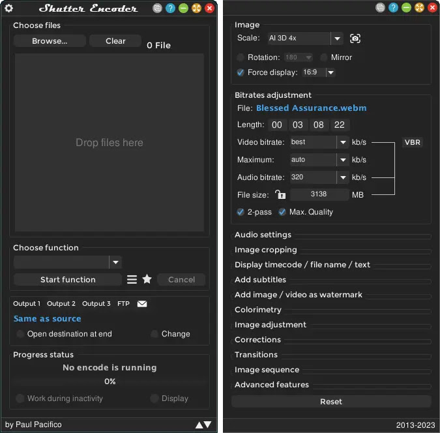Enable the Display checkbox in Progress status

154,398
